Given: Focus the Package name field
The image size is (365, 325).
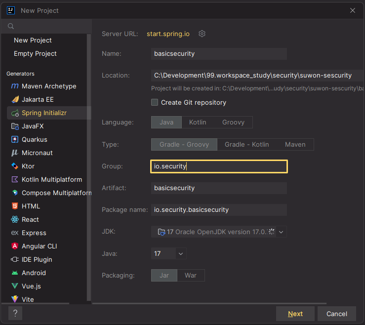Looking at the screenshot, I should tap(219, 210).
